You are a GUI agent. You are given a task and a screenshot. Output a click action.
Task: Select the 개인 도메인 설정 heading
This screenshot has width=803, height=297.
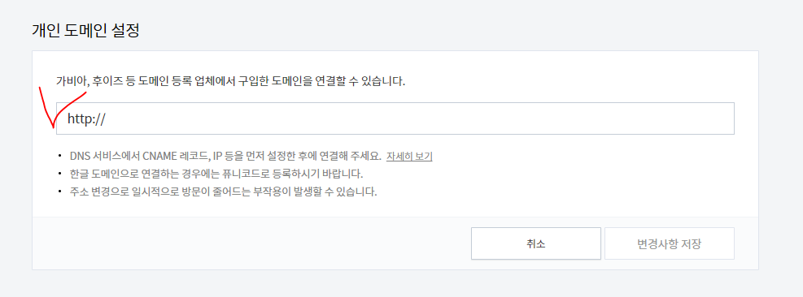[x=85, y=30]
